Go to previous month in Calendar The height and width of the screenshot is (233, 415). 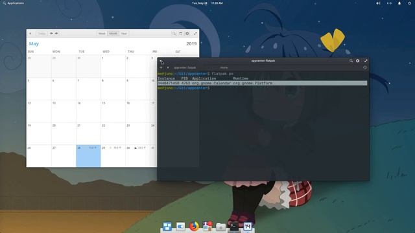pos(52,34)
